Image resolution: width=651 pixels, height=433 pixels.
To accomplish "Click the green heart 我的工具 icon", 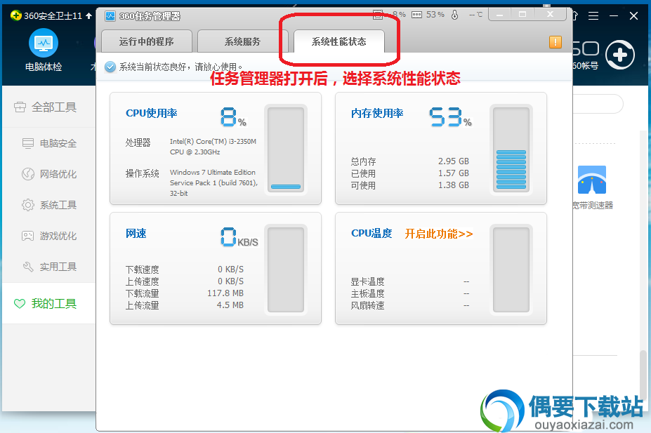I will pos(20,304).
